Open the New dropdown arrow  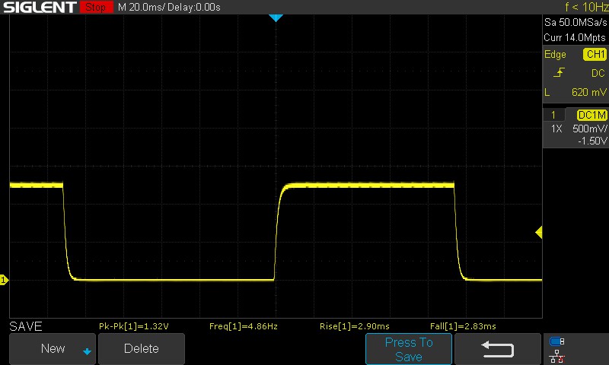click(x=87, y=352)
